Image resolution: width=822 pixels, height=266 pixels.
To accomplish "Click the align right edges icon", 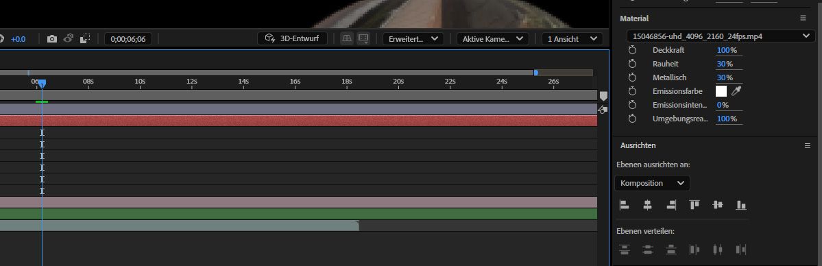I will pyautogui.click(x=671, y=205).
